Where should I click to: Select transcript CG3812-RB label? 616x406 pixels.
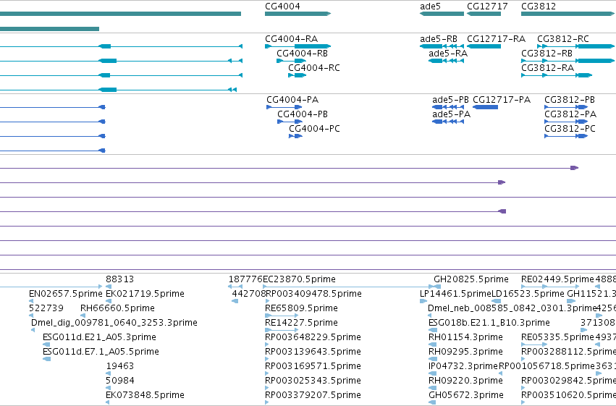point(547,54)
